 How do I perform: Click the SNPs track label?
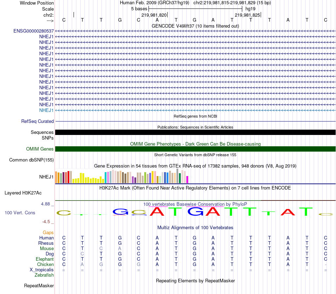tap(48, 138)
